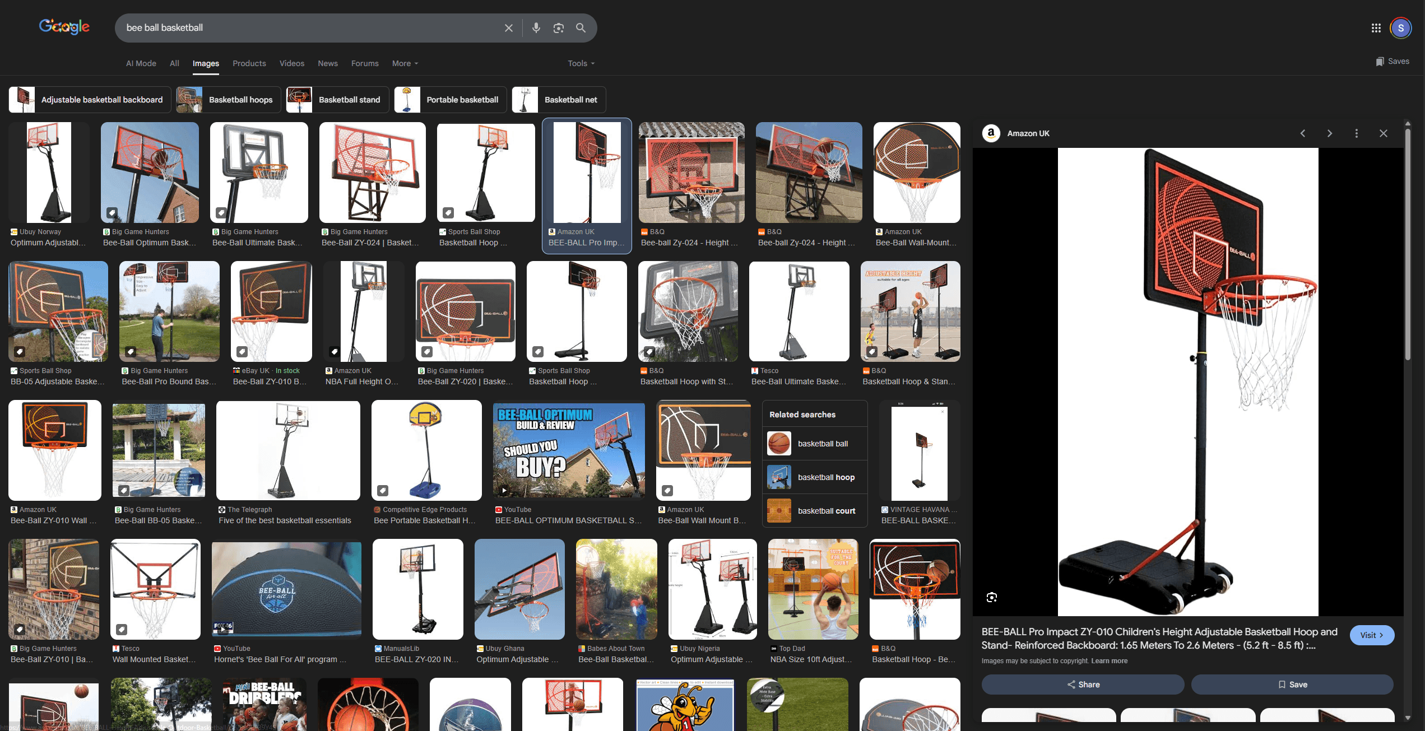This screenshot has width=1425, height=731.
Task: Click the Visit button
Action: [x=1371, y=635]
